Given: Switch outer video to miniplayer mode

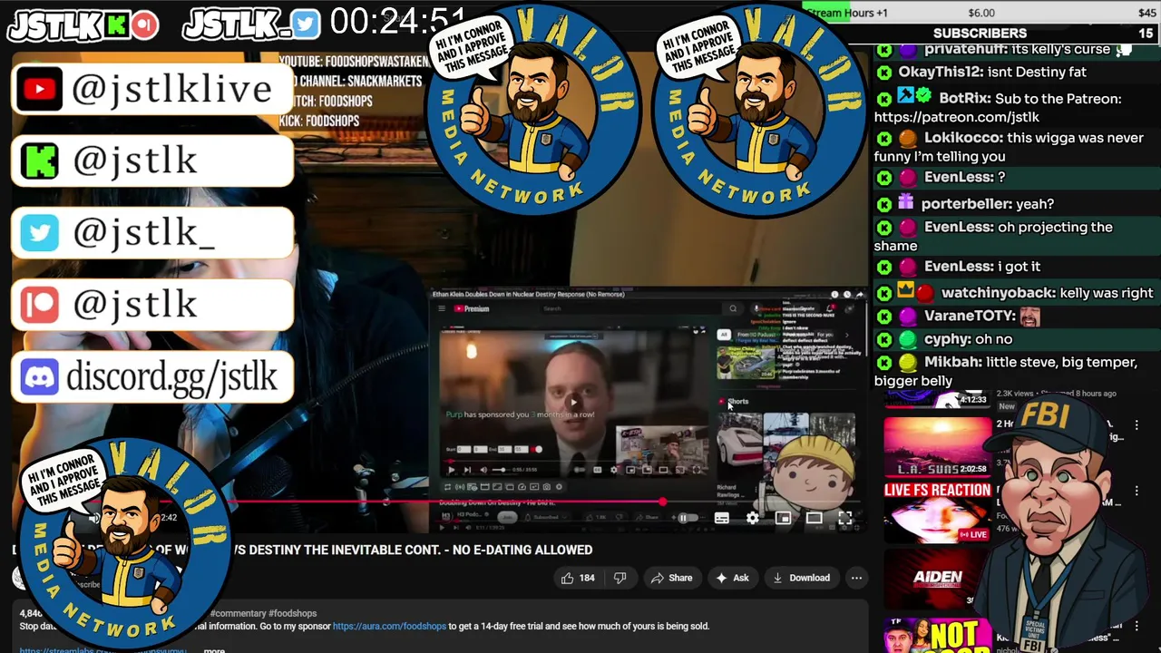Looking at the screenshot, I should (x=783, y=518).
